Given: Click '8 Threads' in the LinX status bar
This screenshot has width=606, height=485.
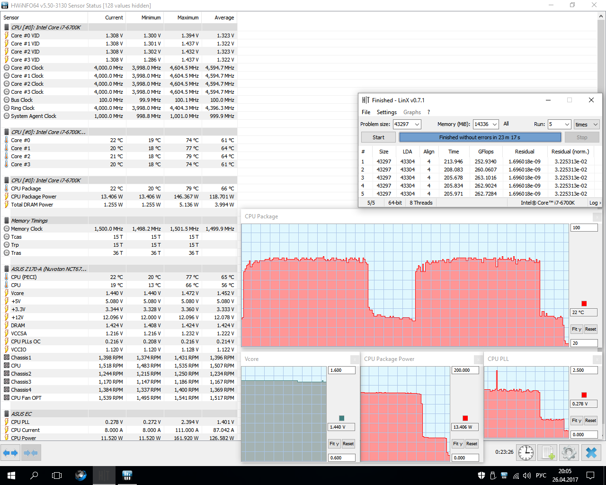Looking at the screenshot, I should [421, 203].
